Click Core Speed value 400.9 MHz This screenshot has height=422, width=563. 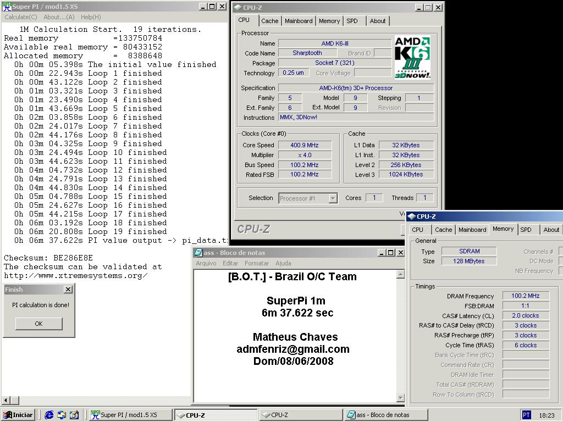click(x=305, y=145)
